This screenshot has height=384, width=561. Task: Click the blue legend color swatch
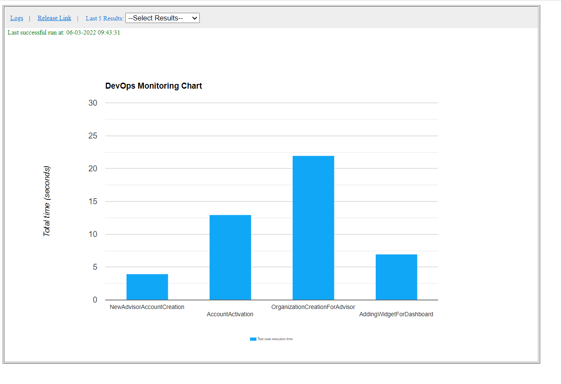pos(253,339)
